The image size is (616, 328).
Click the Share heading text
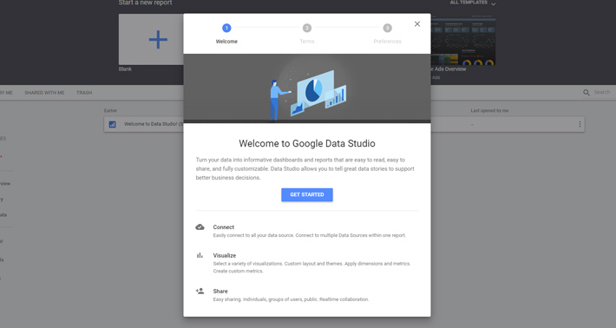pos(220,291)
